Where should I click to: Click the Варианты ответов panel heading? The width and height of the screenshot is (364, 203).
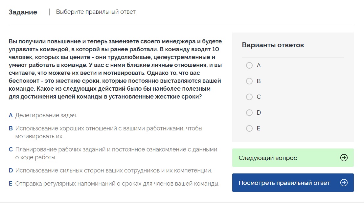[x=273, y=45]
